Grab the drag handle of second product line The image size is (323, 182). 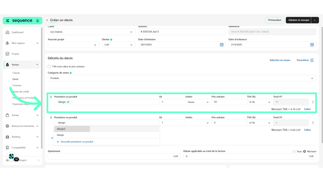coord(51,118)
